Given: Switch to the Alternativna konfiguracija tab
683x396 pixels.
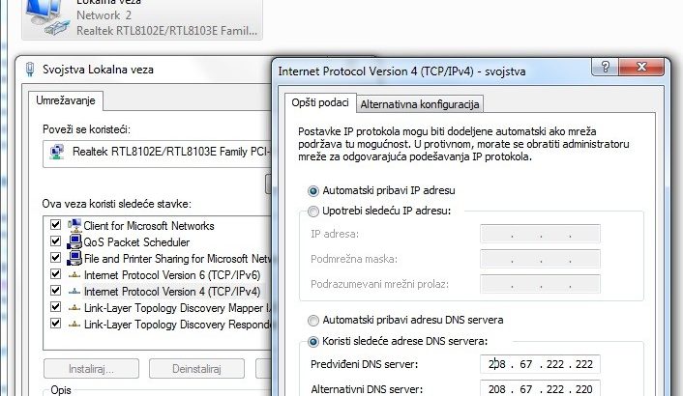Looking at the screenshot, I should click(420, 104).
